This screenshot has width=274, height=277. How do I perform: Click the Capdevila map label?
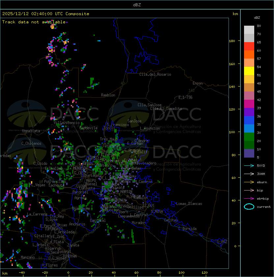89,128
